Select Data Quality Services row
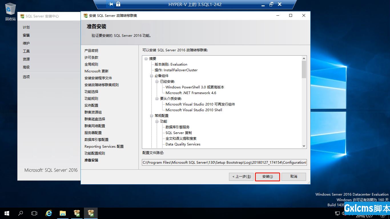The image size is (390, 219). coord(183,144)
